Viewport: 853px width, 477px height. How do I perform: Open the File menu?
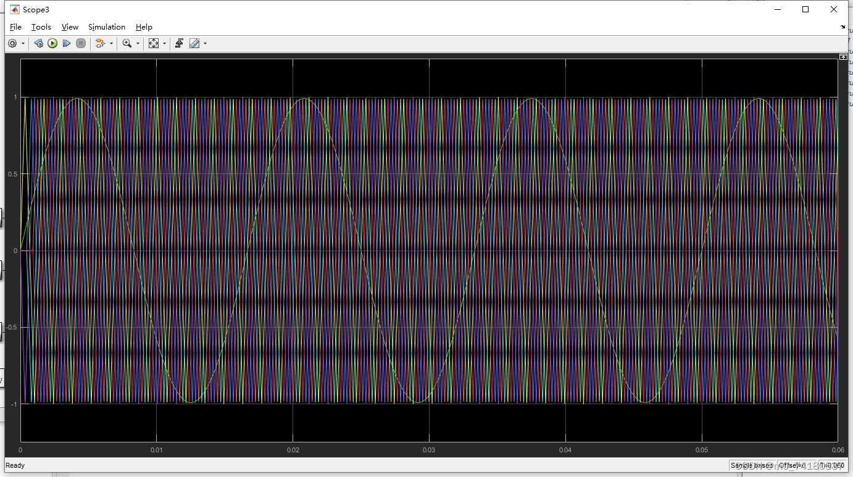[x=15, y=27]
